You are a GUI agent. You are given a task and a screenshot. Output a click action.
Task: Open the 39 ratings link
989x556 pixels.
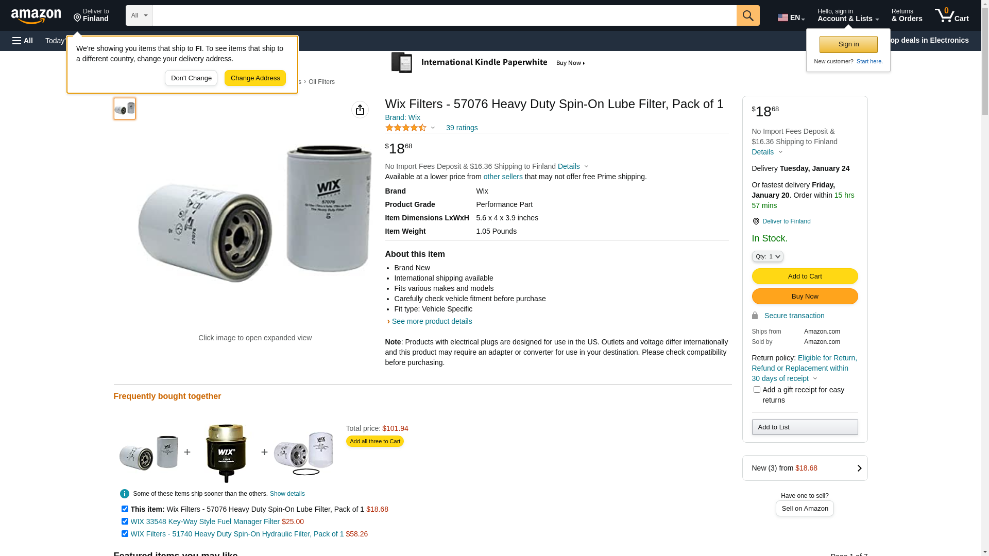tap(462, 128)
